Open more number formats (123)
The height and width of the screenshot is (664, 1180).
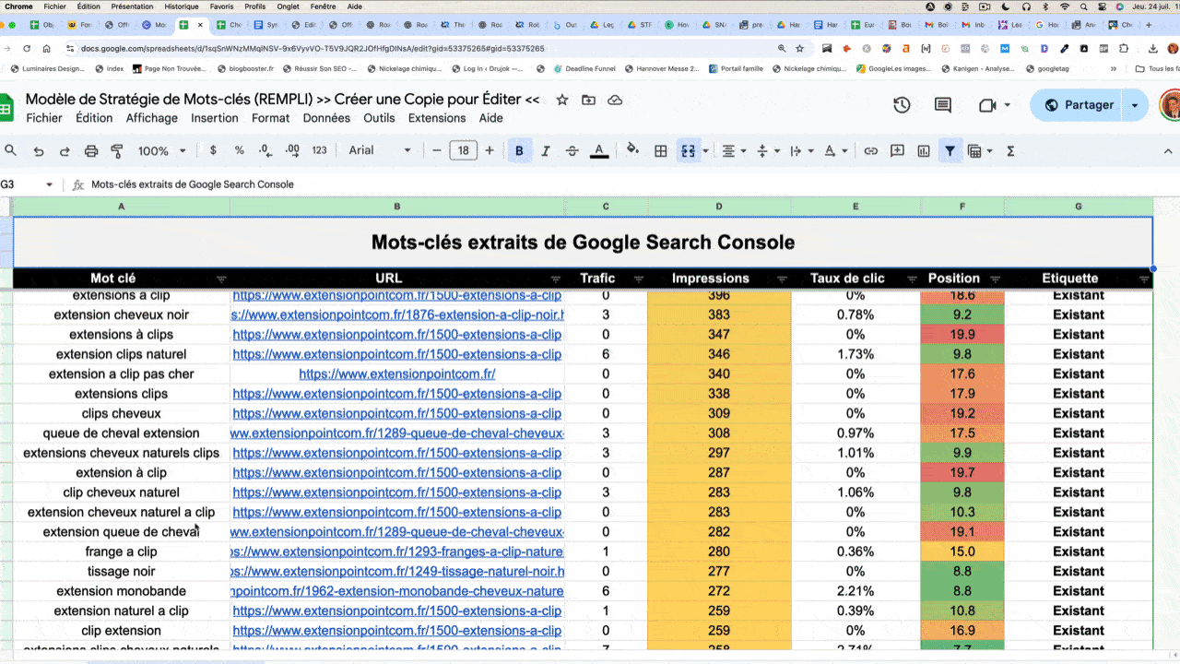(320, 150)
